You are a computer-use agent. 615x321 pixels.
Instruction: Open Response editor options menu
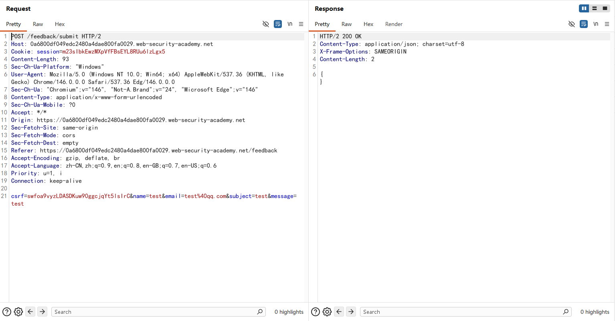[x=607, y=24]
